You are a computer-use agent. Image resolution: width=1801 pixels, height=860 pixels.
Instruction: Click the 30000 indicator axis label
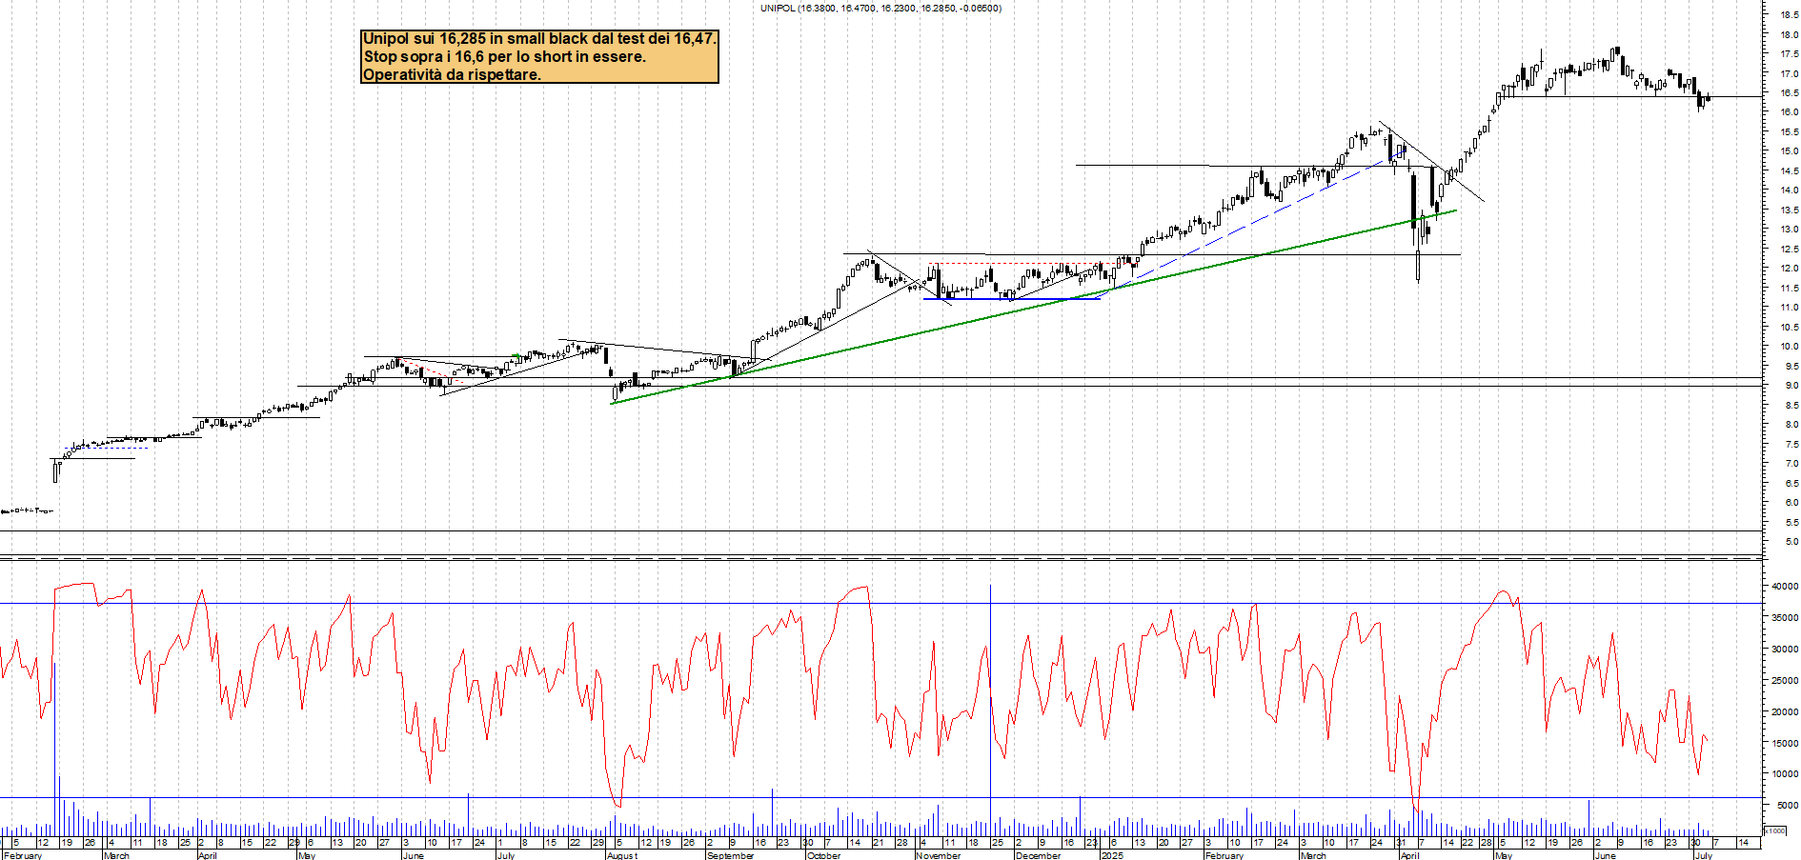point(1785,650)
